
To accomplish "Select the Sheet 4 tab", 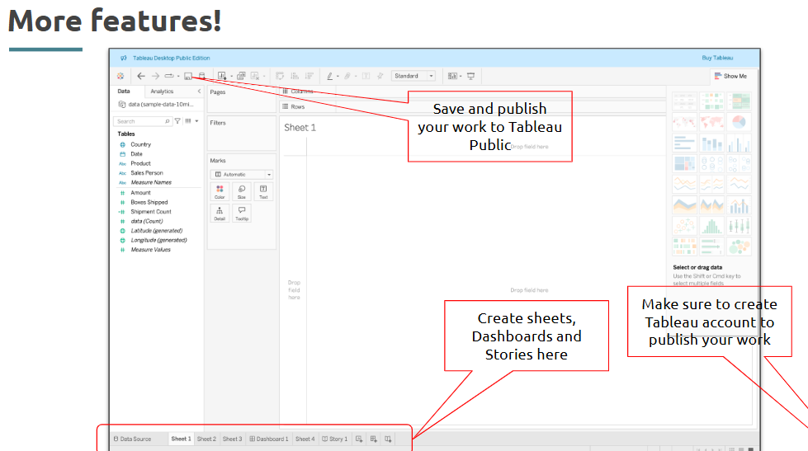I will point(305,439).
